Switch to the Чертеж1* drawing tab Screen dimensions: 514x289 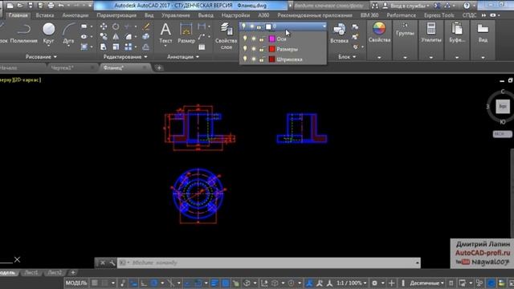(62, 67)
